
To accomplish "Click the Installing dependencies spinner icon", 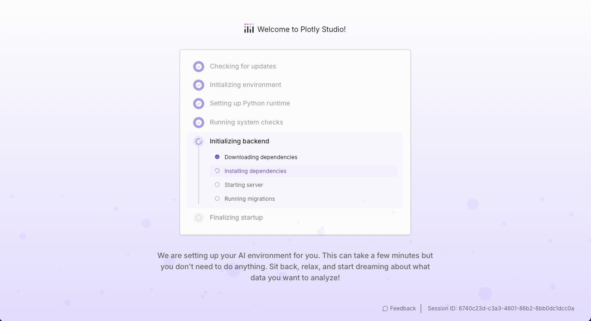I will tap(217, 171).
